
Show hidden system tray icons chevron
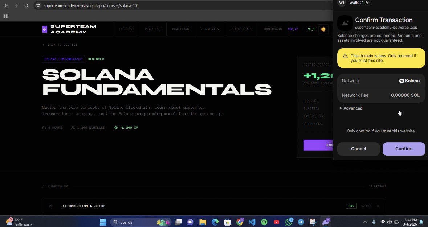[x=365, y=222]
